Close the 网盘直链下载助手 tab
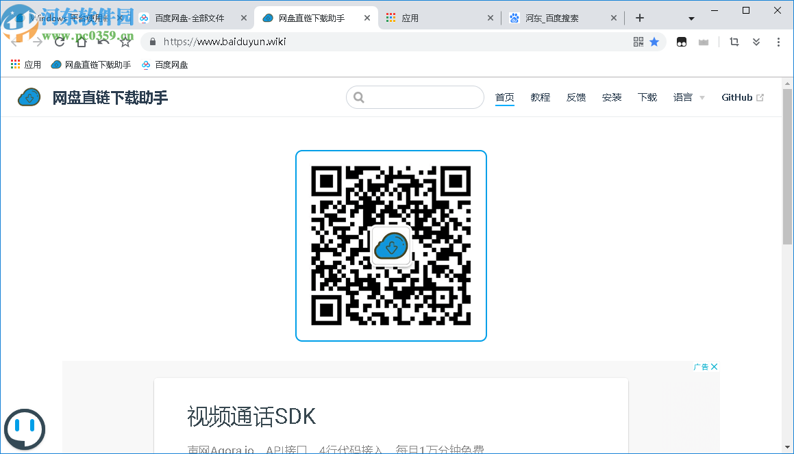 367,18
